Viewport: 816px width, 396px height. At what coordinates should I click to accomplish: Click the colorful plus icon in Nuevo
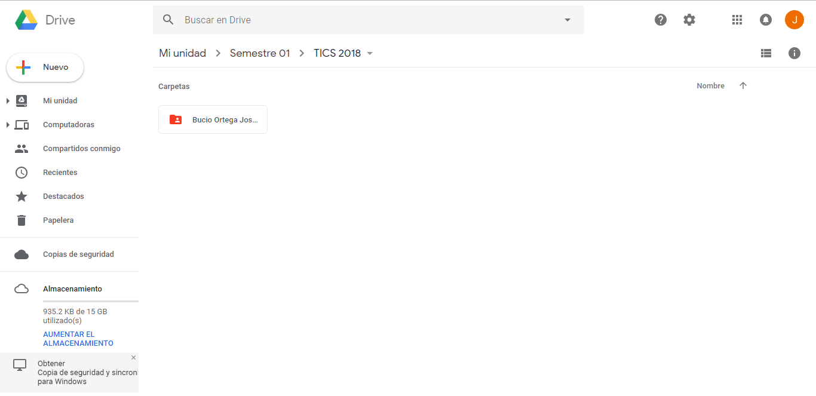(23, 67)
